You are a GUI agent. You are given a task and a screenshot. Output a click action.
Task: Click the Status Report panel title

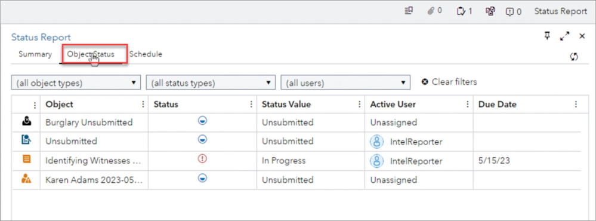pyautogui.click(x=41, y=37)
